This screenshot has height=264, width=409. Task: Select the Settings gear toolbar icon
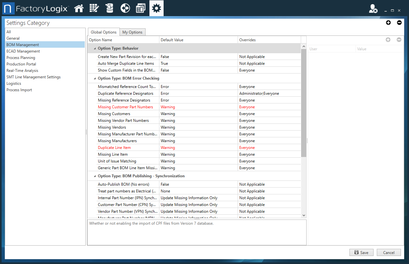click(x=156, y=8)
